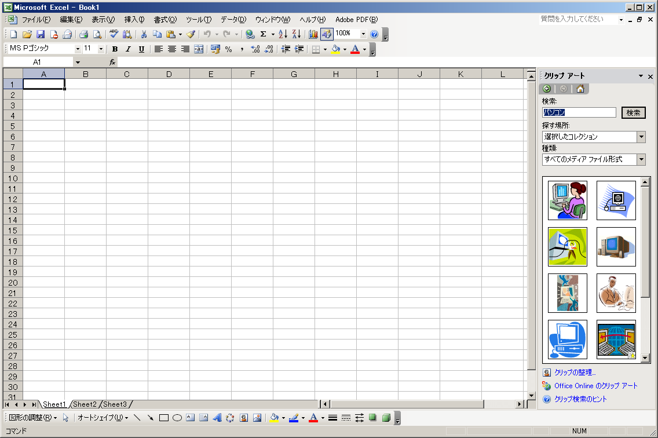Open the 種類 media file type dropdown
The image size is (658, 438).
coord(641,159)
